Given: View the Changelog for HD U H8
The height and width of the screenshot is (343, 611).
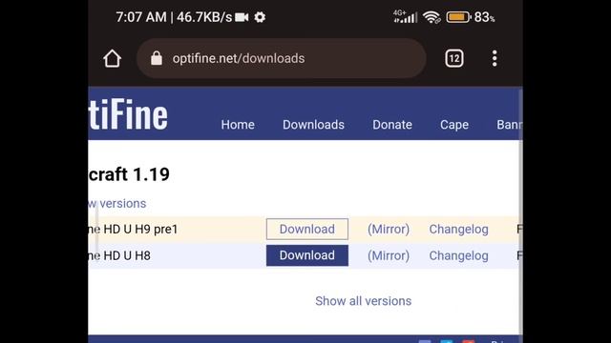Looking at the screenshot, I should [x=458, y=256].
